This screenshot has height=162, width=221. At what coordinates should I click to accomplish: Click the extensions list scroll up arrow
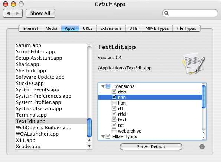click(204, 133)
